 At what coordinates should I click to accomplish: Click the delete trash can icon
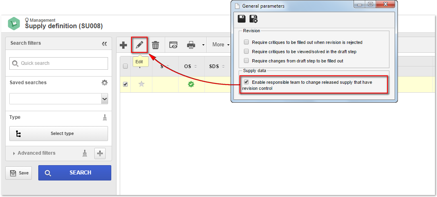pyautogui.click(x=156, y=45)
